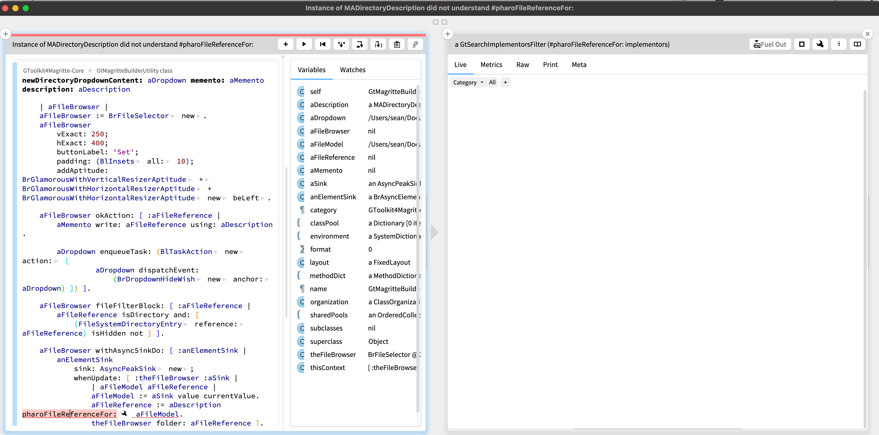Add a watch with the plus icon
The width and height of the screenshot is (879, 435).
286,44
